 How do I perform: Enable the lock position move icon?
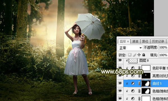coord(139,55)
